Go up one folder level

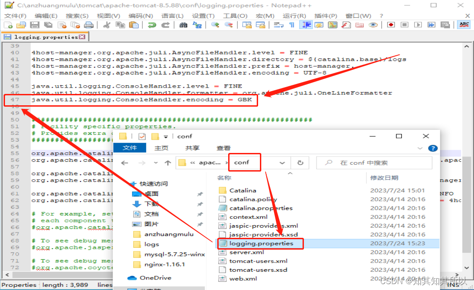click(168, 163)
